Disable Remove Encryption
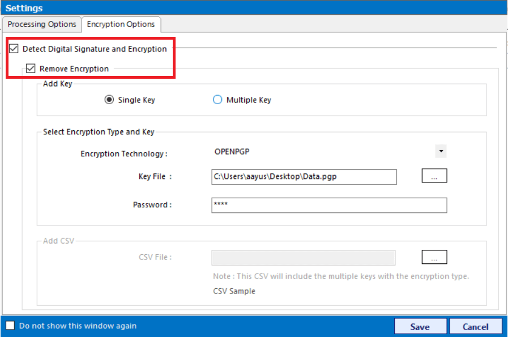Screen dimensions: 508x337 click(x=30, y=68)
